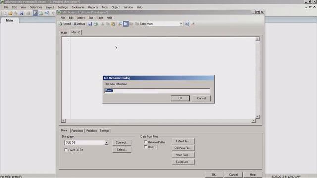Screen dimensions: 317x178
Task: Click the Search magnifier icon in script editor
Action: pos(120,24)
